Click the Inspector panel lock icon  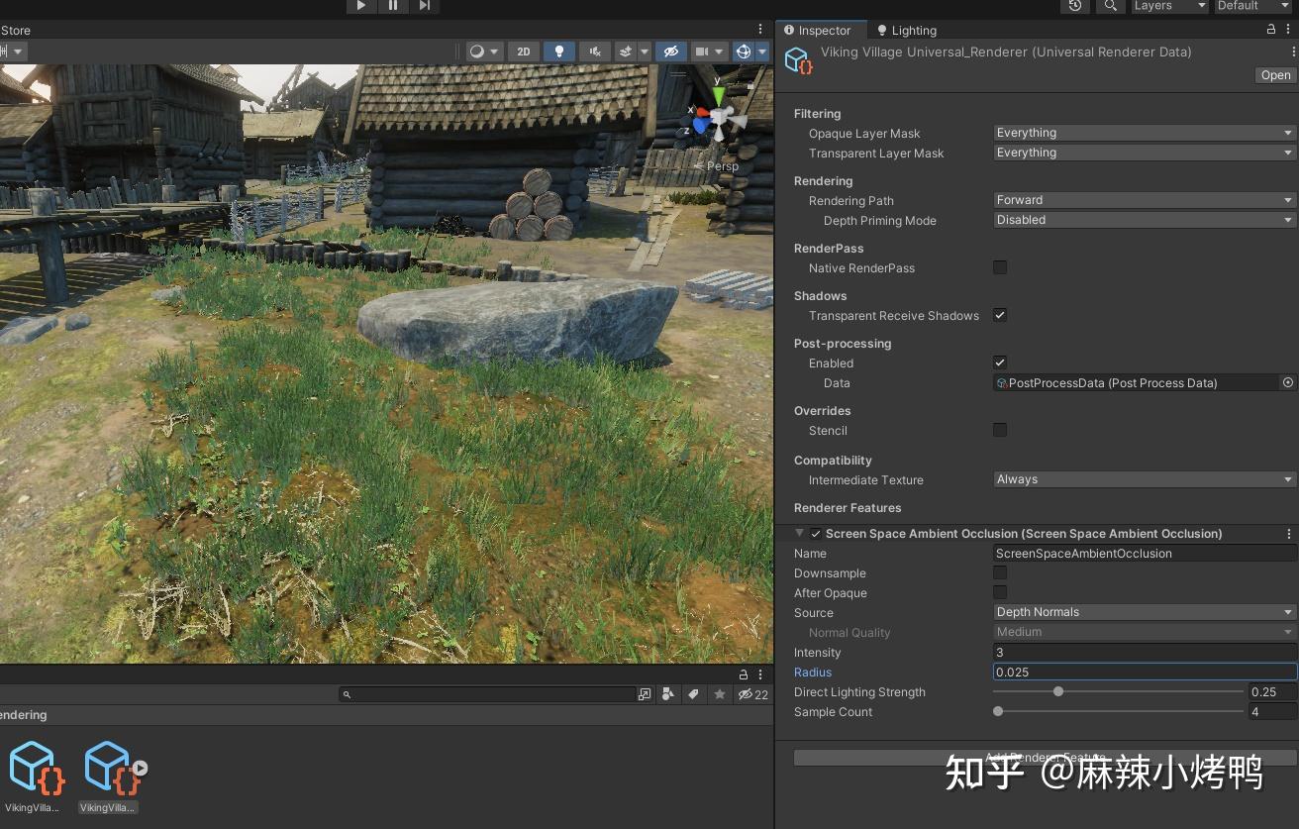click(x=1271, y=30)
